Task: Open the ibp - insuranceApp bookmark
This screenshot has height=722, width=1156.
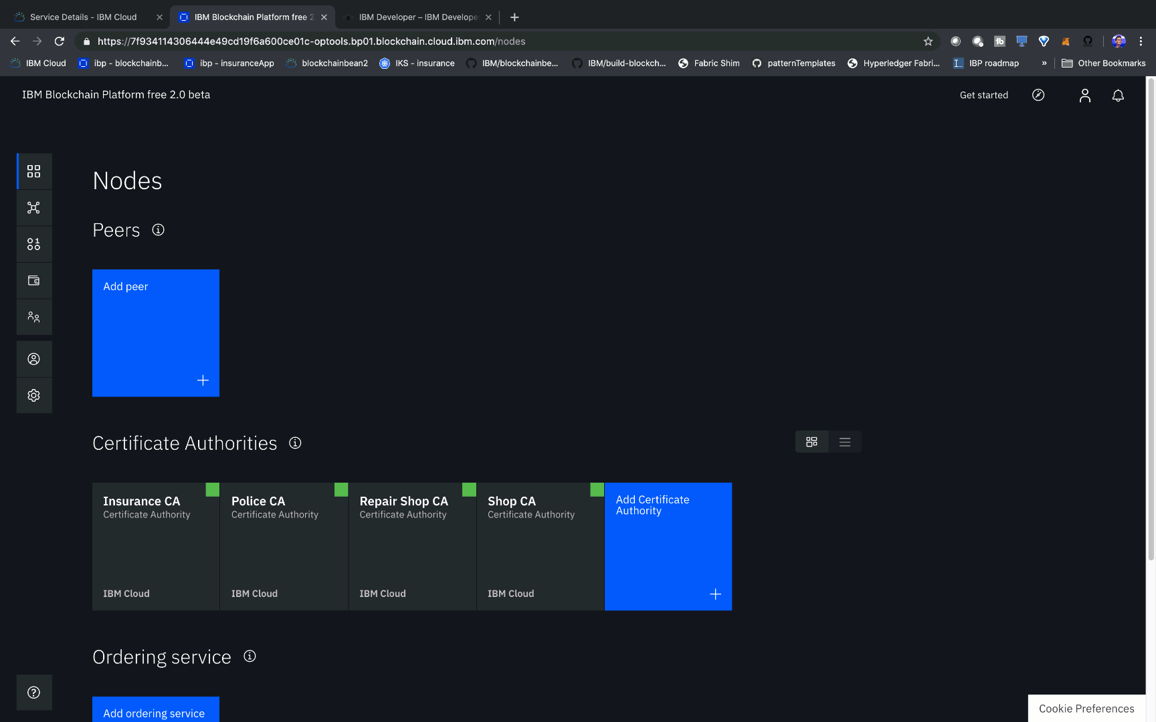Action: [x=229, y=64]
